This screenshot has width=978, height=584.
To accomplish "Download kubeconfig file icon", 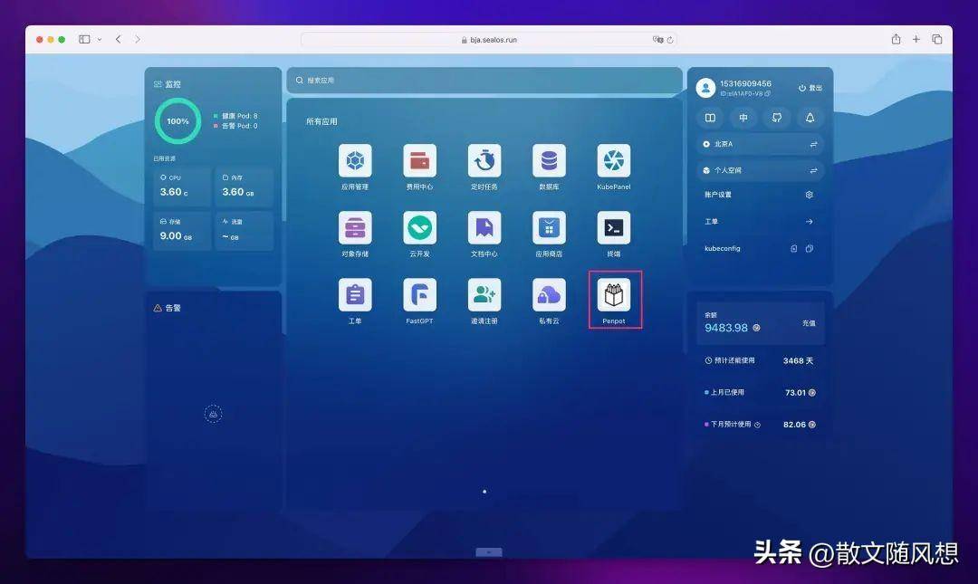I will (794, 248).
